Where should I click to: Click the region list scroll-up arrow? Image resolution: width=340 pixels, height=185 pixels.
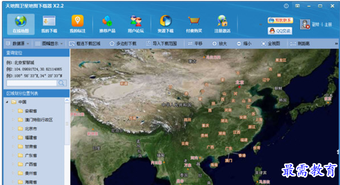point(67,100)
